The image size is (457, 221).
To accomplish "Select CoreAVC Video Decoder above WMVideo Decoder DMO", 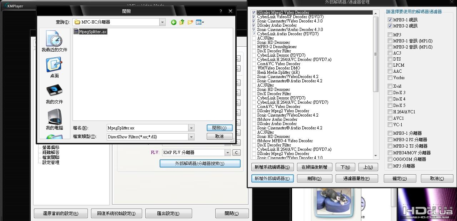I will (279, 64).
